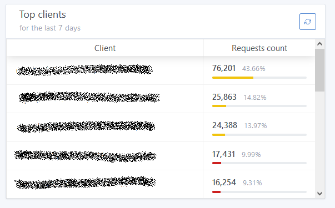
Task: Click the red 9.31% progress bar
Action: [x=259, y=192]
